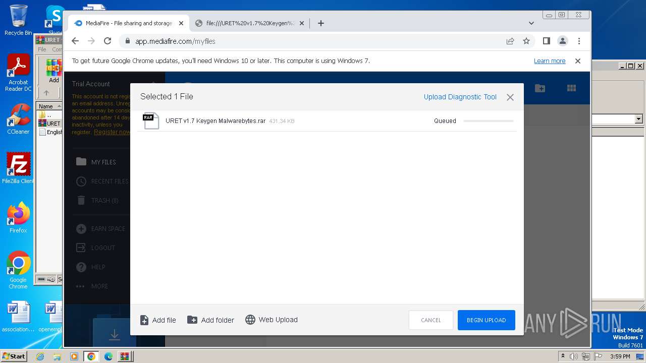This screenshot has height=363, width=646.
Task: Open Recycle Bin desktop icon
Action: (x=18, y=20)
